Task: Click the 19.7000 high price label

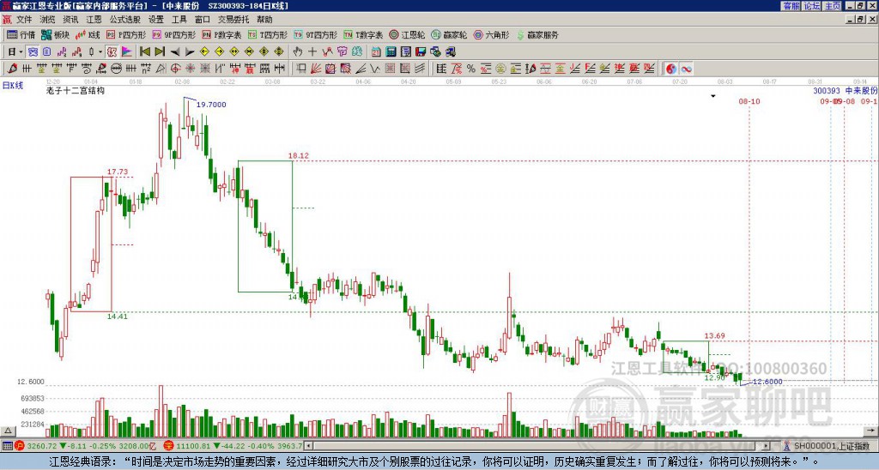Action: click(x=211, y=105)
